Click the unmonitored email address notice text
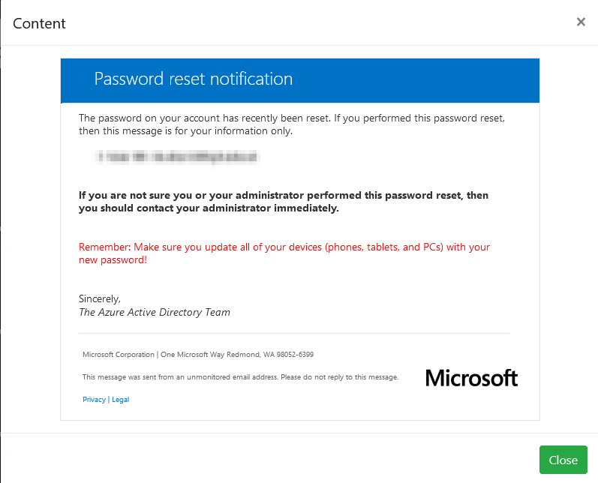The image size is (598, 483). (240, 377)
